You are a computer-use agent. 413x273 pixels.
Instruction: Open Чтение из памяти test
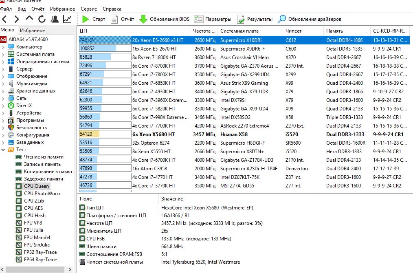pos(44,157)
